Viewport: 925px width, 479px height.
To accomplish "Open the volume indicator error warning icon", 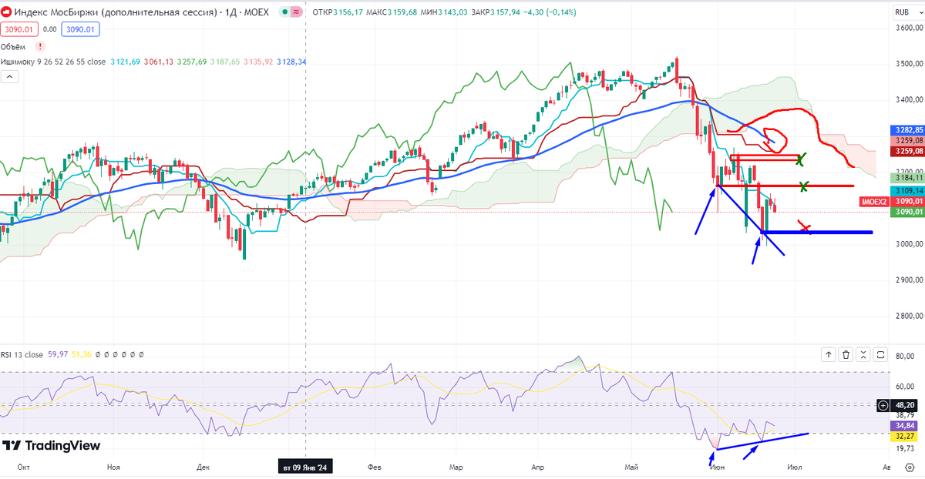I will (40, 46).
